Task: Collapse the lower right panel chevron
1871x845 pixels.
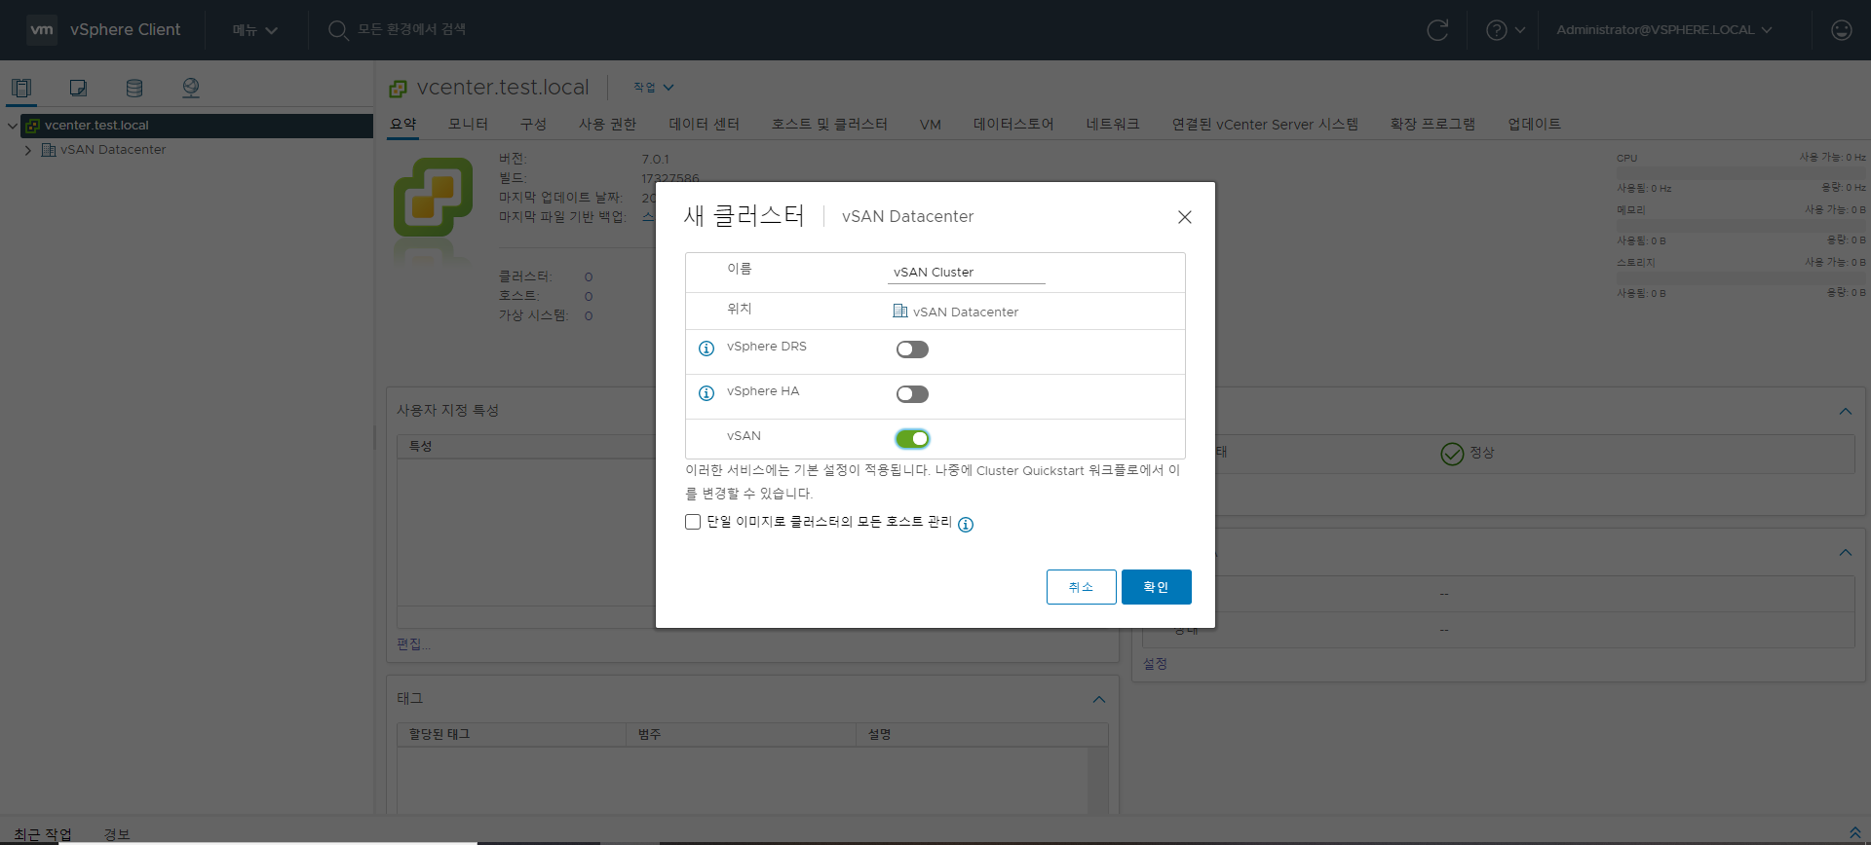Action: pyautogui.click(x=1846, y=553)
